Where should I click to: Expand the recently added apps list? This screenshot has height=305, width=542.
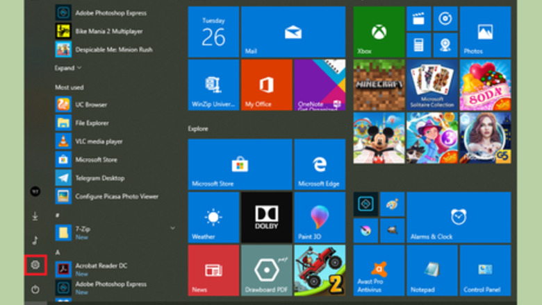tap(68, 68)
